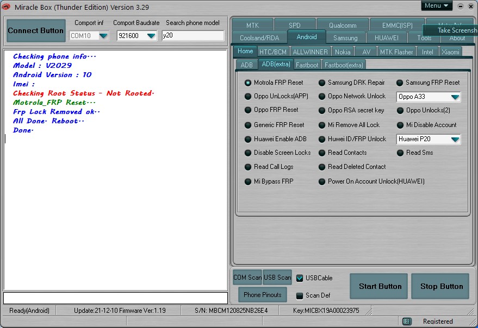The image size is (478, 328).
Task: Open the AV sub-tab
Action: tap(366, 52)
